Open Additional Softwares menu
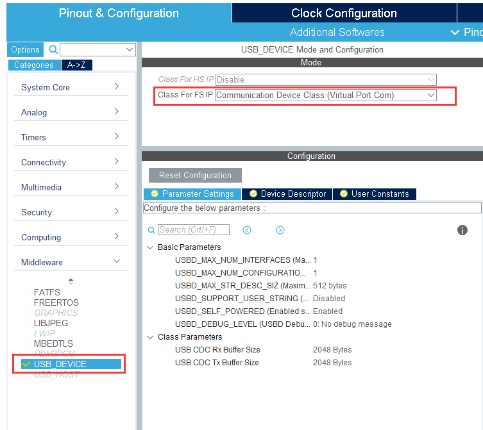 tap(337, 32)
